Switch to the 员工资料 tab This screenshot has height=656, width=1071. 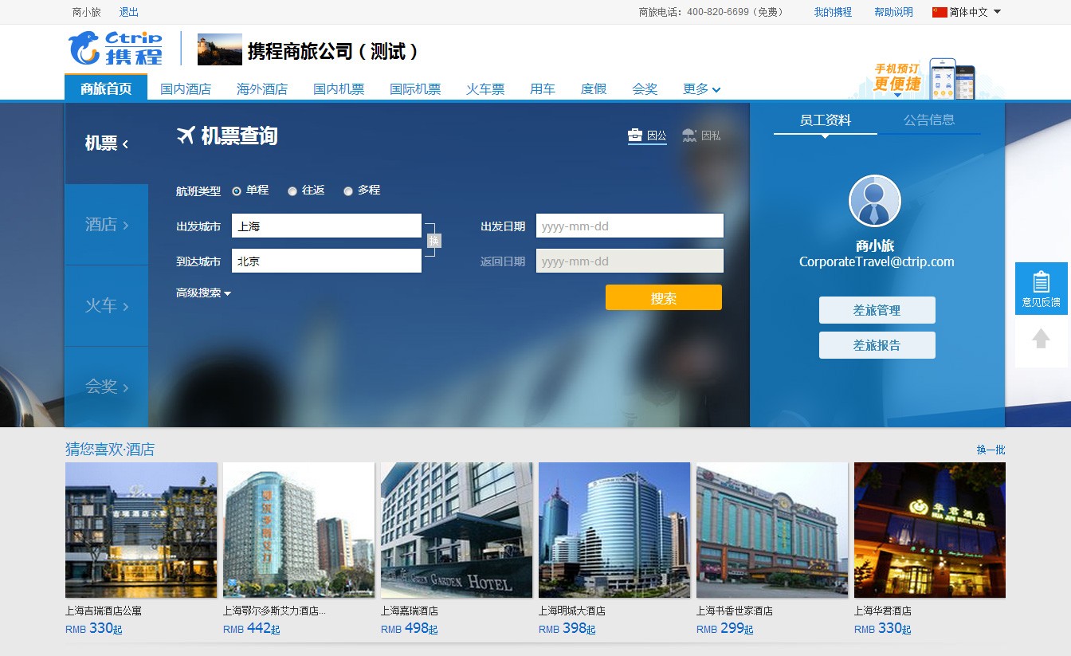(x=826, y=120)
